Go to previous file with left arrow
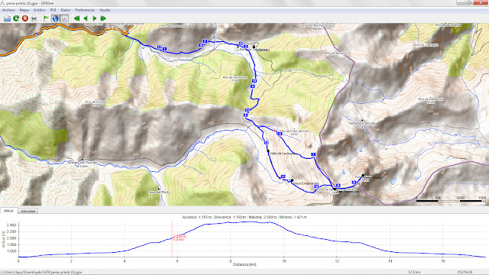489x275 pixels. click(86, 18)
